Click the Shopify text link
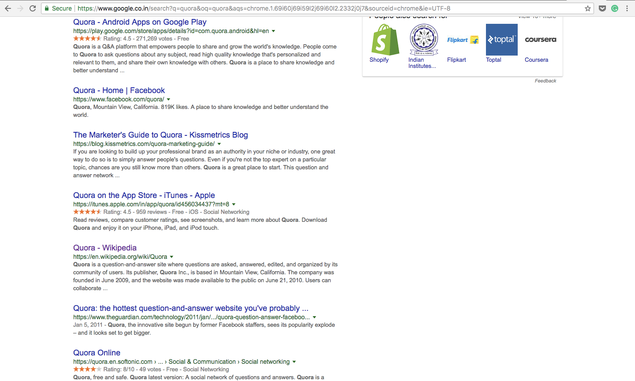 379,60
